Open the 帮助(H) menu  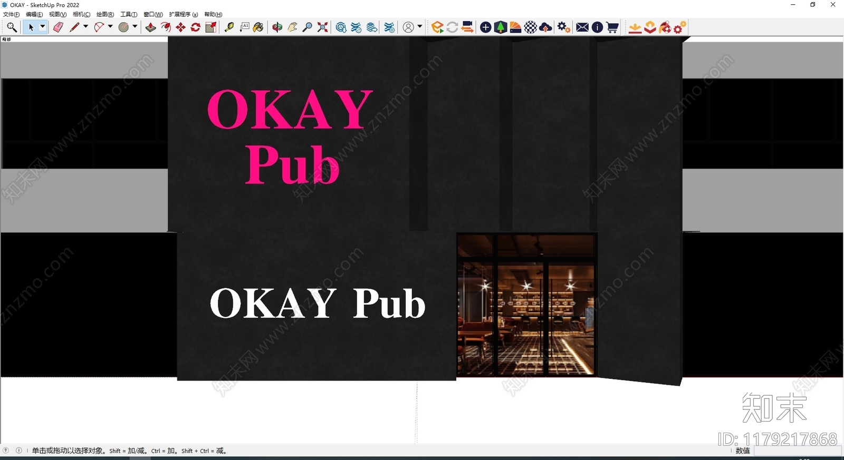(x=213, y=14)
